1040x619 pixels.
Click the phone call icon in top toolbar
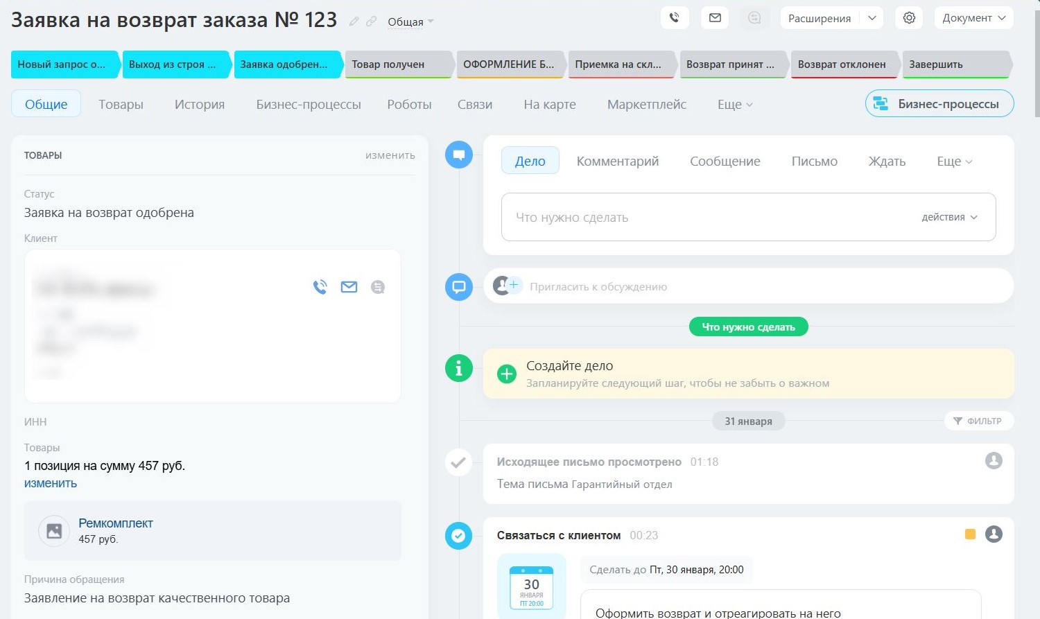(x=675, y=18)
